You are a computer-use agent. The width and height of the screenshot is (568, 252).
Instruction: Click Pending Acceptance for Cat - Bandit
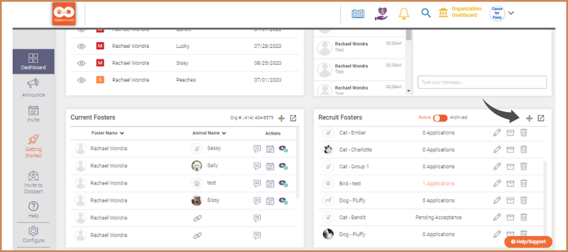[x=439, y=217]
